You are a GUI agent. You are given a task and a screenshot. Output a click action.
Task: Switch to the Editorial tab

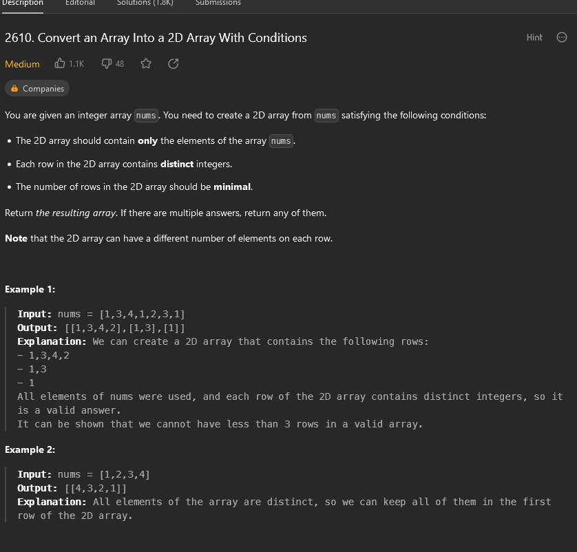80,3
